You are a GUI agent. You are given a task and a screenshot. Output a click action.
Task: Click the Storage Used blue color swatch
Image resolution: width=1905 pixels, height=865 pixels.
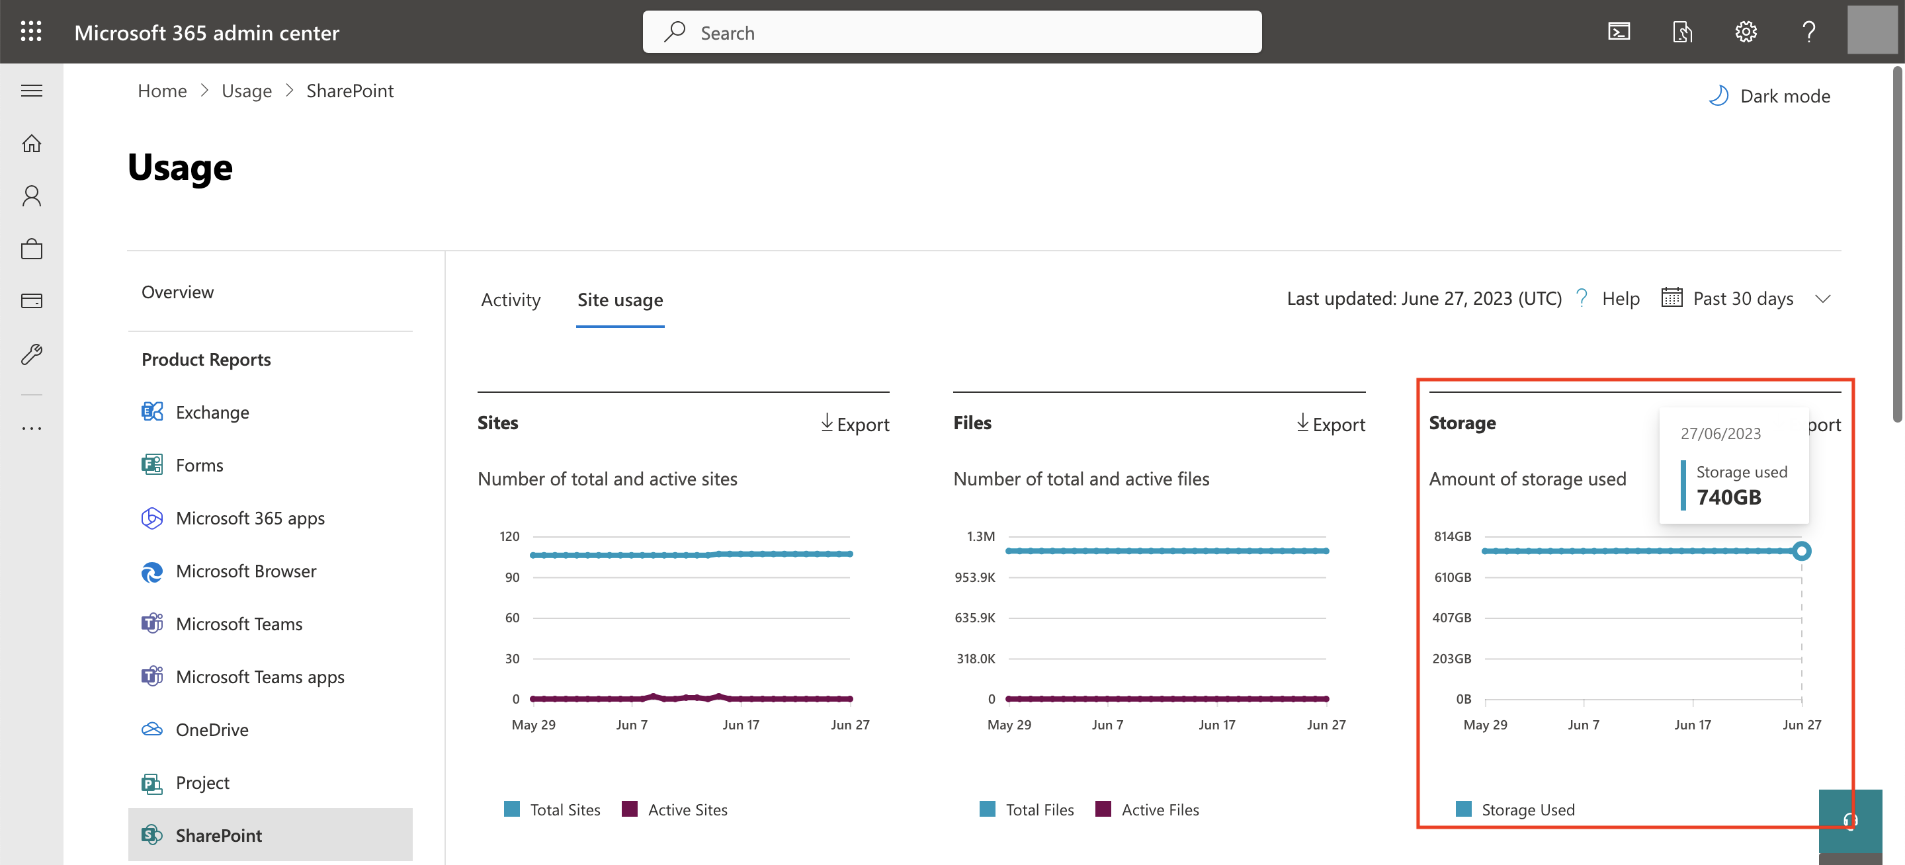pyautogui.click(x=1464, y=809)
